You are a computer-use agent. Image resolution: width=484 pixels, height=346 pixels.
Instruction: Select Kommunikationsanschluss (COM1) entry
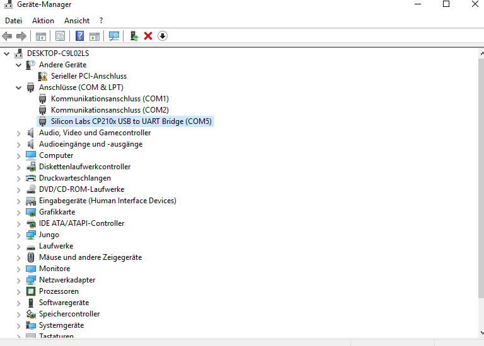[x=110, y=99]
